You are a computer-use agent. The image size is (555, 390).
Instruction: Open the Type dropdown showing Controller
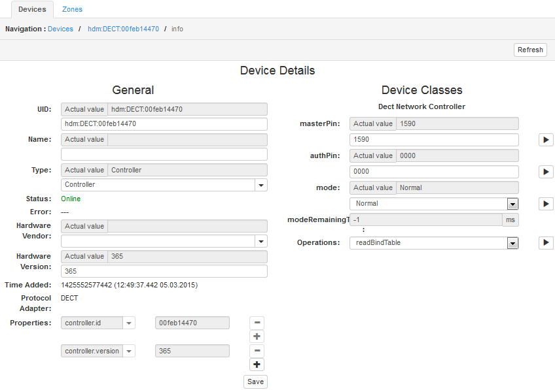click(260, 185)
